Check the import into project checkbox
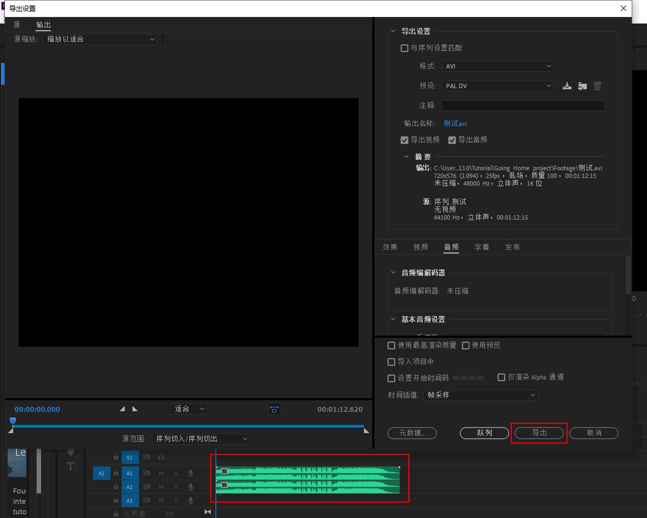Image resolution: width=647 pixels, height=518 pixels. (x=391, y=362)
